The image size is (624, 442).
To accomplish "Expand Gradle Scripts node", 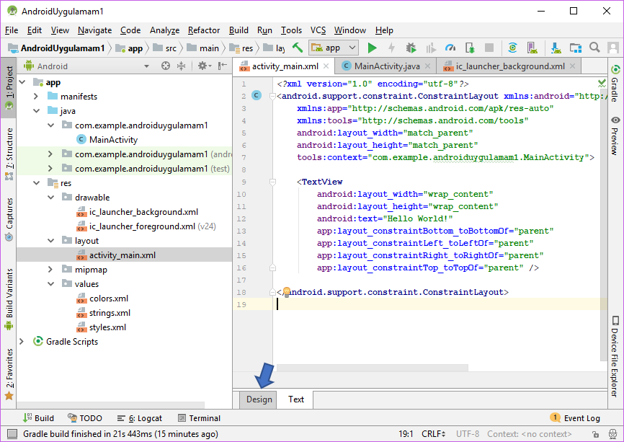I will tap(22, 342).
